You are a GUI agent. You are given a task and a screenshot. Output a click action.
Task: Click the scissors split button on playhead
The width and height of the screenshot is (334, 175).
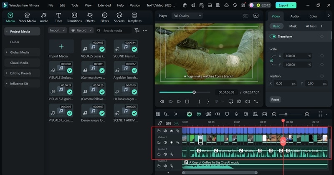click(x=283, y=141)
